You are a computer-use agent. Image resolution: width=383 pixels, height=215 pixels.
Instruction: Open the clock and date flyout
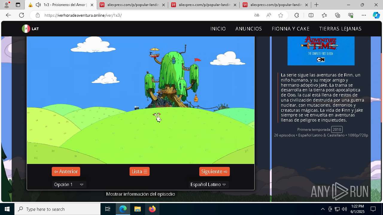tap(358, 209)
